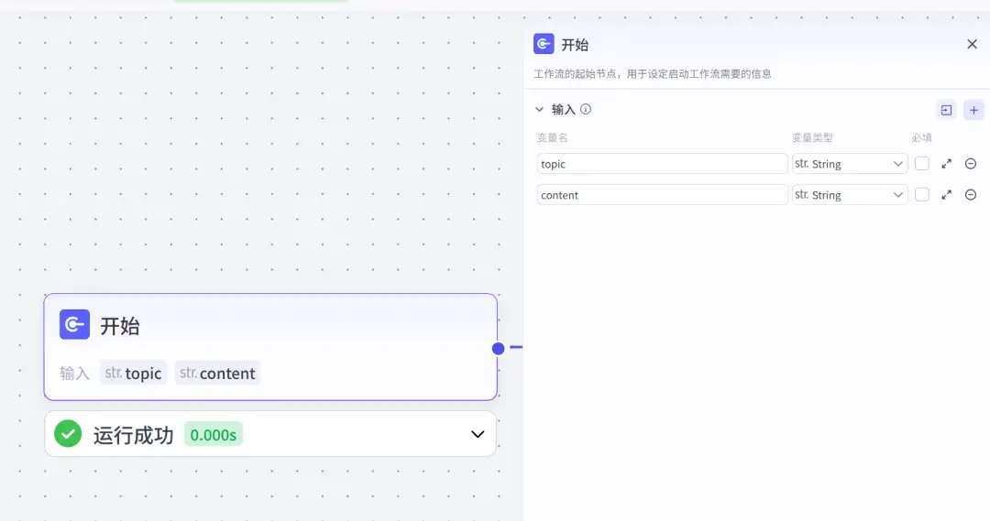990x521 pixels.
Task: Expand the content row details icon
Action: pyautogui.click(x=946, y=195)
